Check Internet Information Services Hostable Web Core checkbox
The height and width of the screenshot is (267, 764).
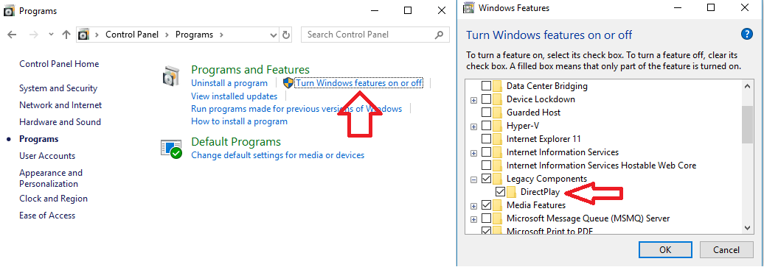click(x=486, y=165)
